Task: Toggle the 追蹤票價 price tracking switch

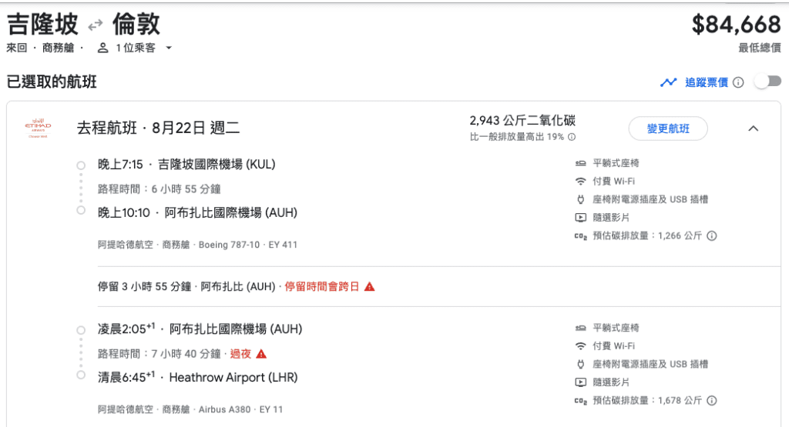Action: (767, 82)
